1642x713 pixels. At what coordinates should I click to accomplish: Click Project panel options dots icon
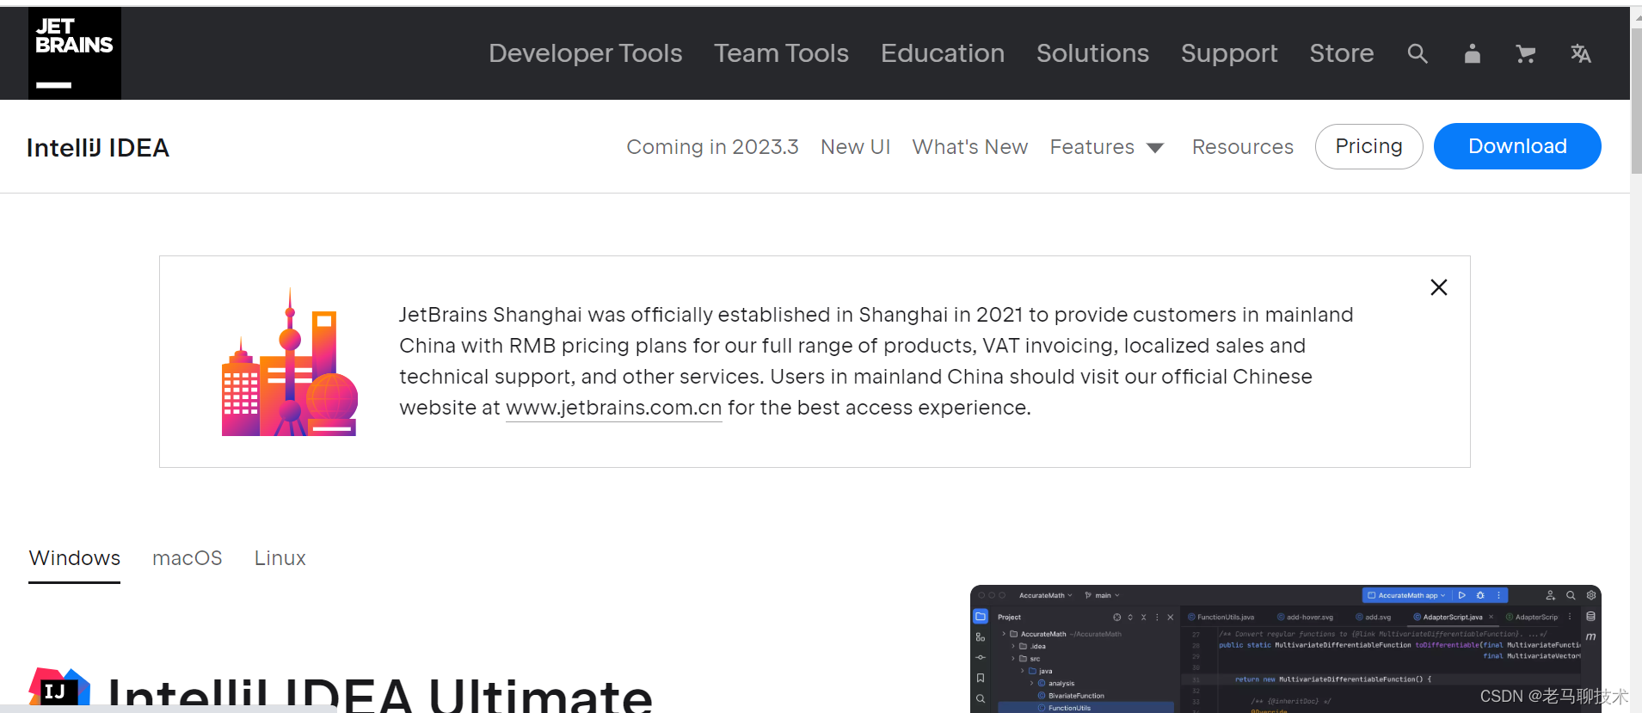point(1157,617)
